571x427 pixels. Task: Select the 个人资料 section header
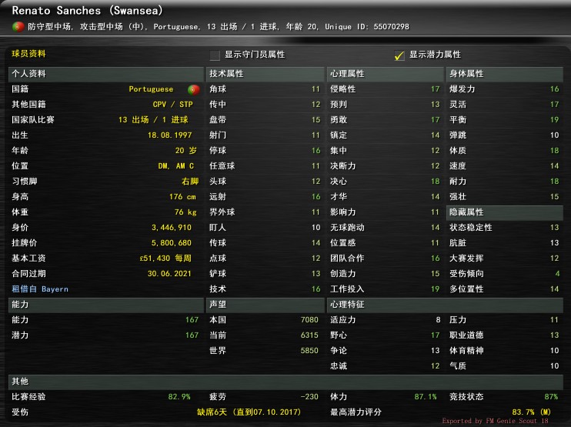pyautogui.click(x=106, y=74)
